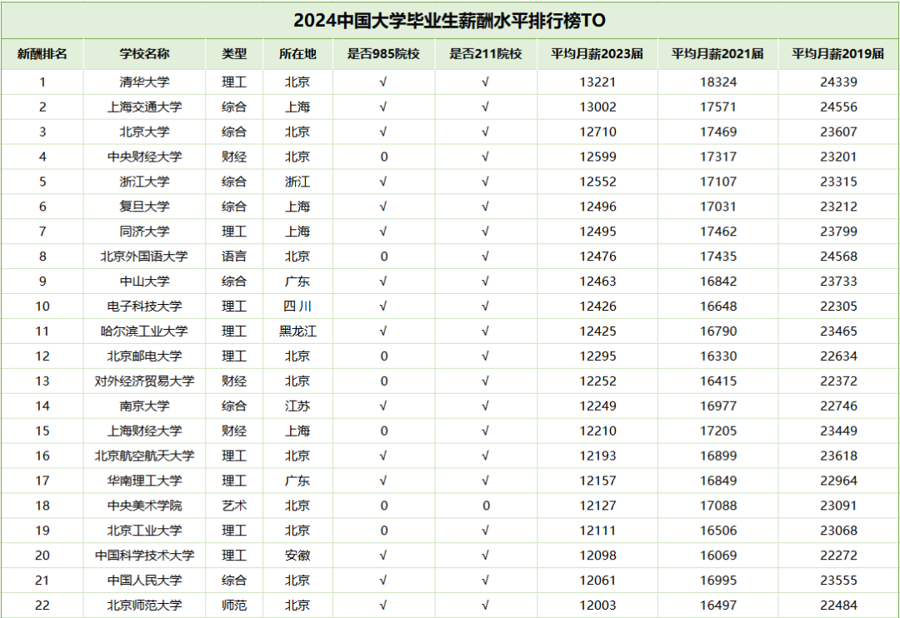Screen dimensions: 900x618
Task: Click 语言 type cell for 北京外国语大学
Action: click(234, 257)
